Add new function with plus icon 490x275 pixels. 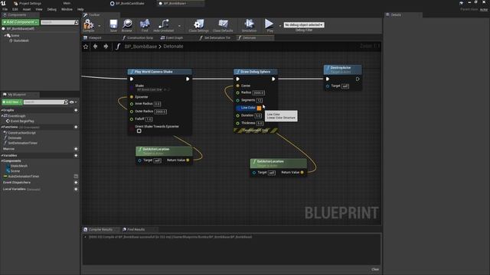[76, 128]
